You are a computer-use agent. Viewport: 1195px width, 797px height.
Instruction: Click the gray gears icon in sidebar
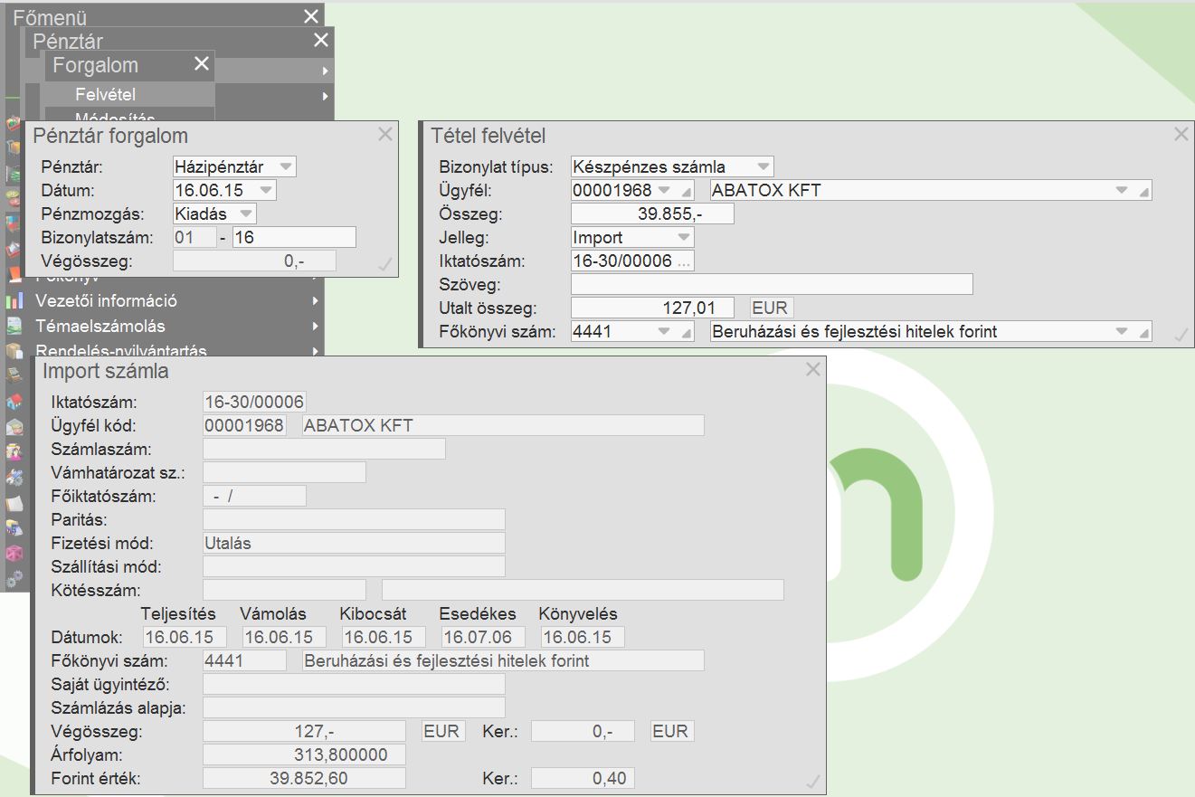[x=14, y=578]
